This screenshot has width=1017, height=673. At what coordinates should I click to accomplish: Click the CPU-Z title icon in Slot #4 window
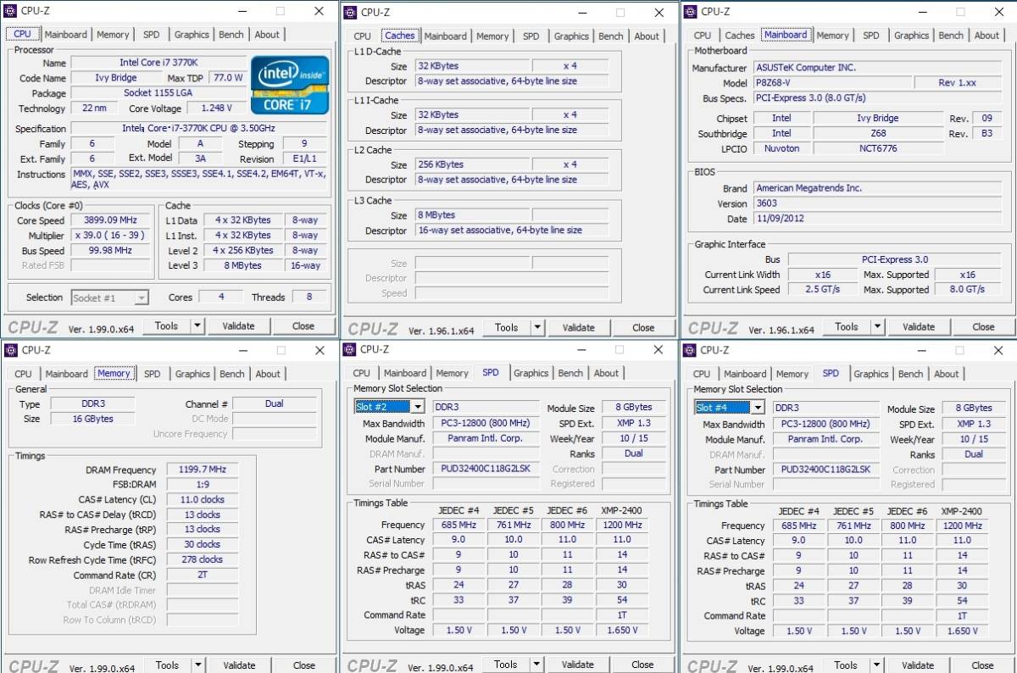pyautogui.click(x=690, y=350)
